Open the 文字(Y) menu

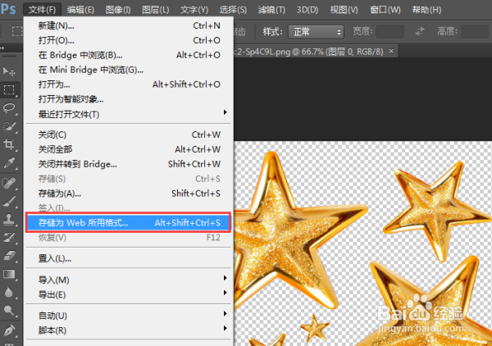pyautogui.click(x=194, y=10)
